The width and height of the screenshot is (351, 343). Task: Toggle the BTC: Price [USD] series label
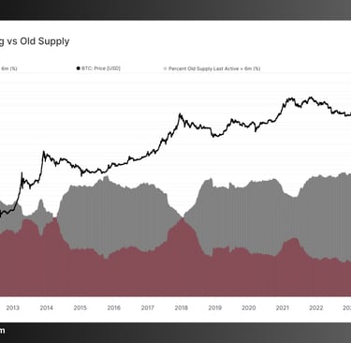101,68
